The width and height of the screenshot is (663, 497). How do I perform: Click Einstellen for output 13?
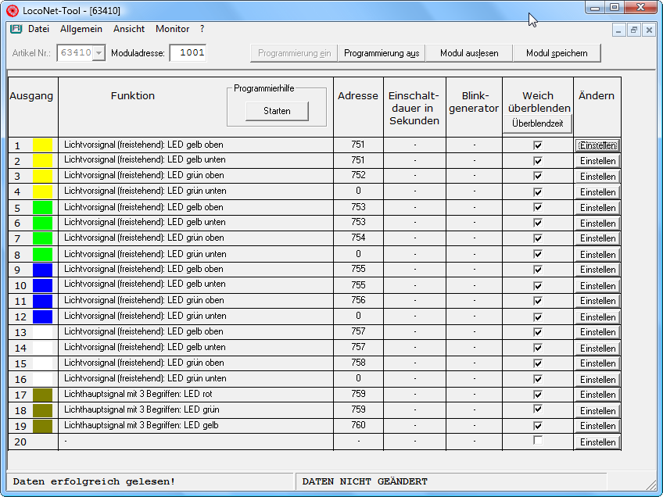pyautogui.click(x=597, y=332)
